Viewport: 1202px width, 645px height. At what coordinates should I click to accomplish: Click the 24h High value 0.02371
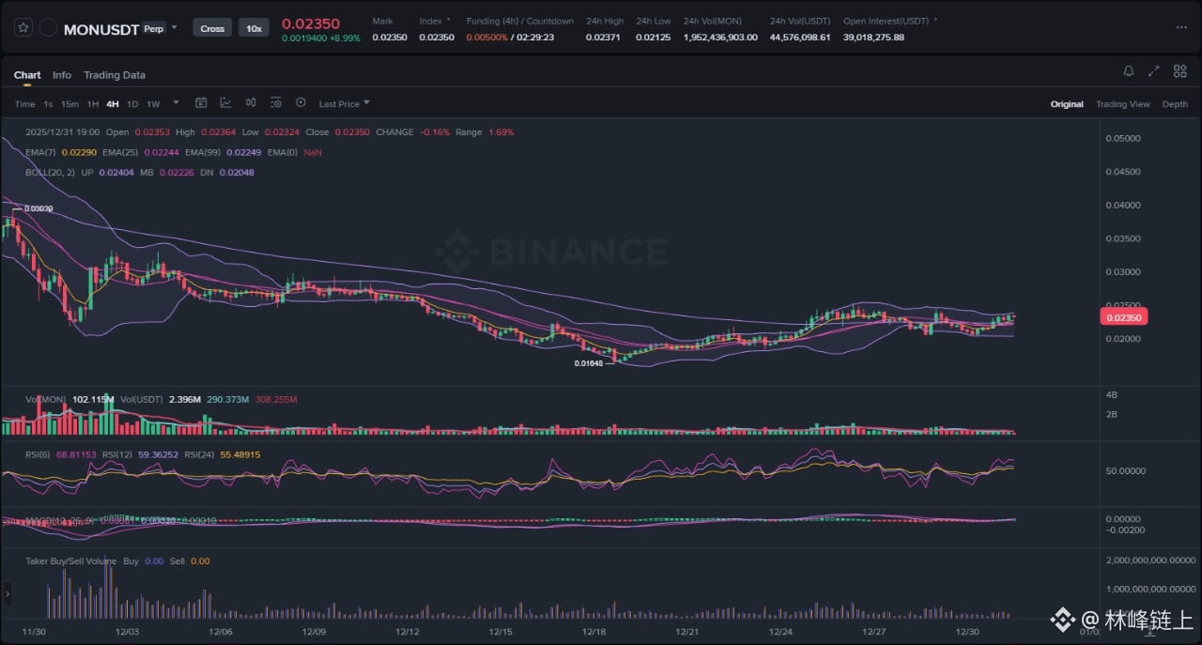tap(602, 38)
